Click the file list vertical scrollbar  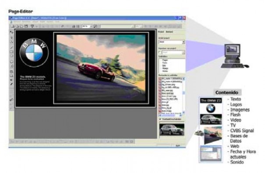(184, 95)
